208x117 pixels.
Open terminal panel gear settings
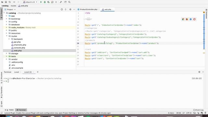[x=199, y=72]
